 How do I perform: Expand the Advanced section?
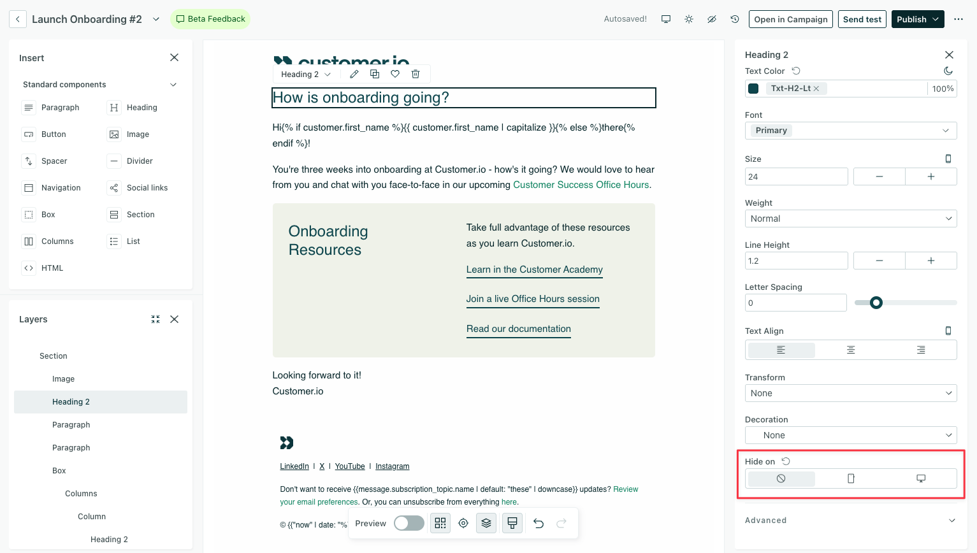tap(851, 521)
